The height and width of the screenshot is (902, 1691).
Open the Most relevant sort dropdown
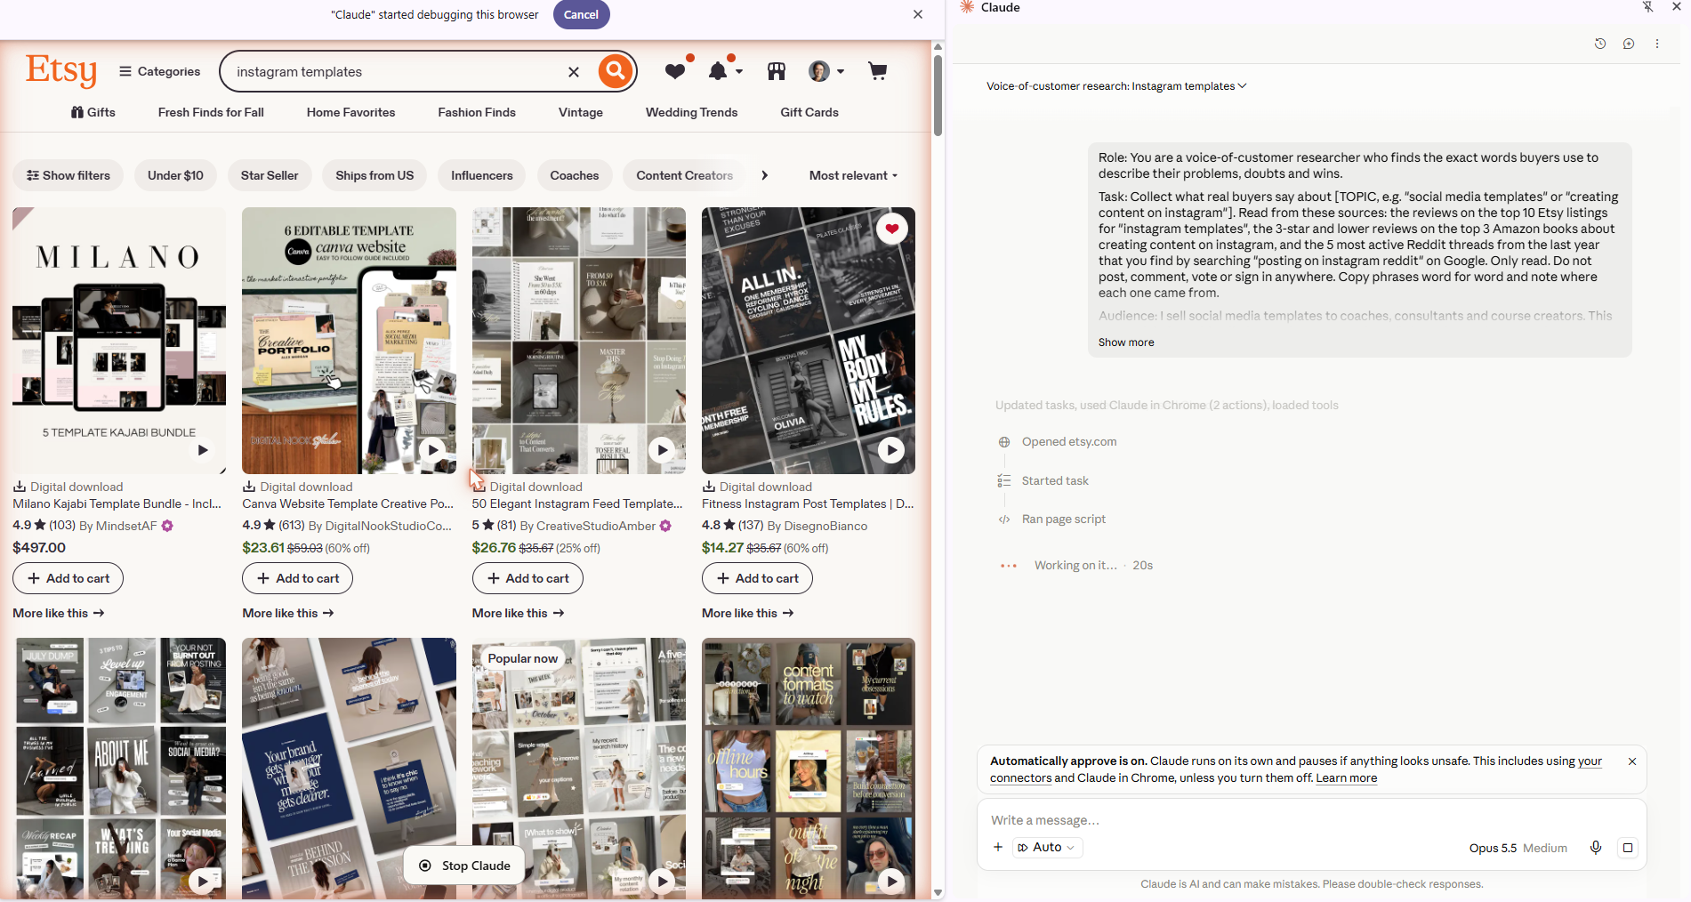(x=854, y=175)
